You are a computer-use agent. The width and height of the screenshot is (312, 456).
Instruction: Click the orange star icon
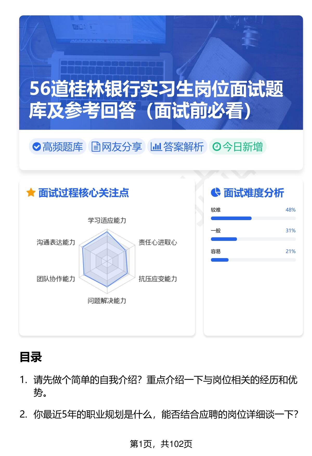[31, 193]
